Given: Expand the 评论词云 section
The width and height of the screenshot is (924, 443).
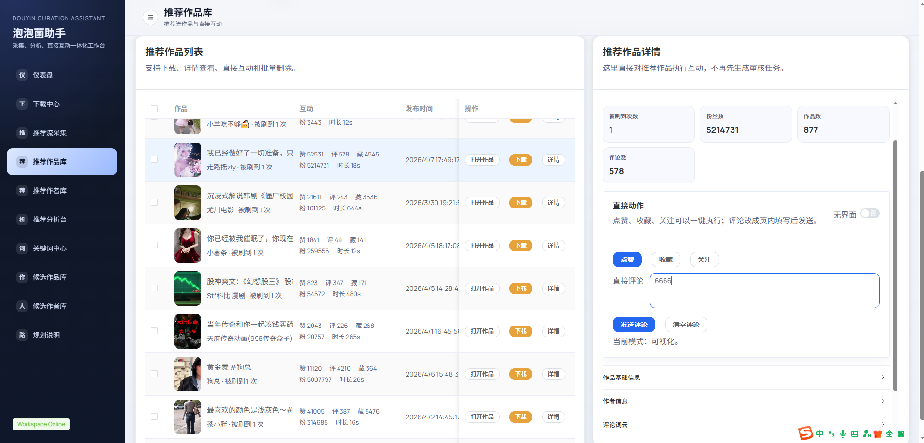Looking at the screenshot, I should click(746, 425).
